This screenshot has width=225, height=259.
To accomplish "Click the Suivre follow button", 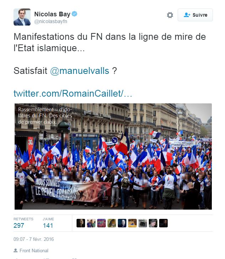I will (x=195, y=15).
